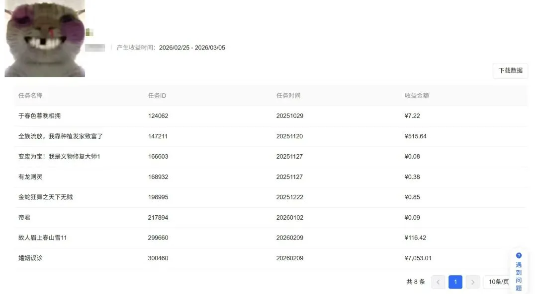Click the date range 2026/02/25 - 2026/03/05
This screenshot has height=294, width=537.
192,48
